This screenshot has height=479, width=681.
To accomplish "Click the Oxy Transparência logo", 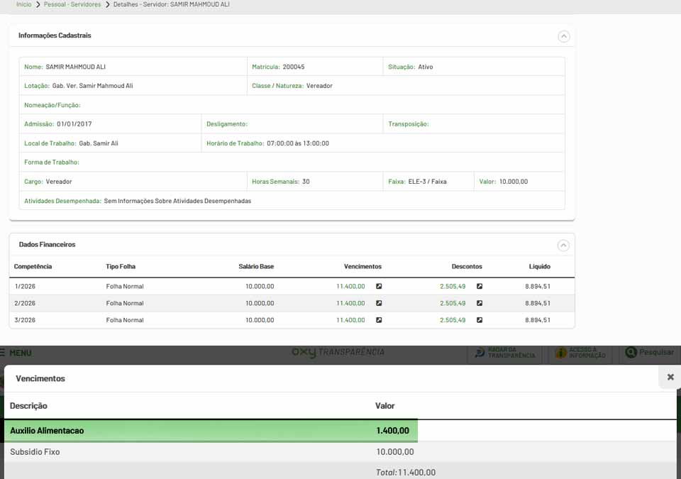I will pos(338,352).
